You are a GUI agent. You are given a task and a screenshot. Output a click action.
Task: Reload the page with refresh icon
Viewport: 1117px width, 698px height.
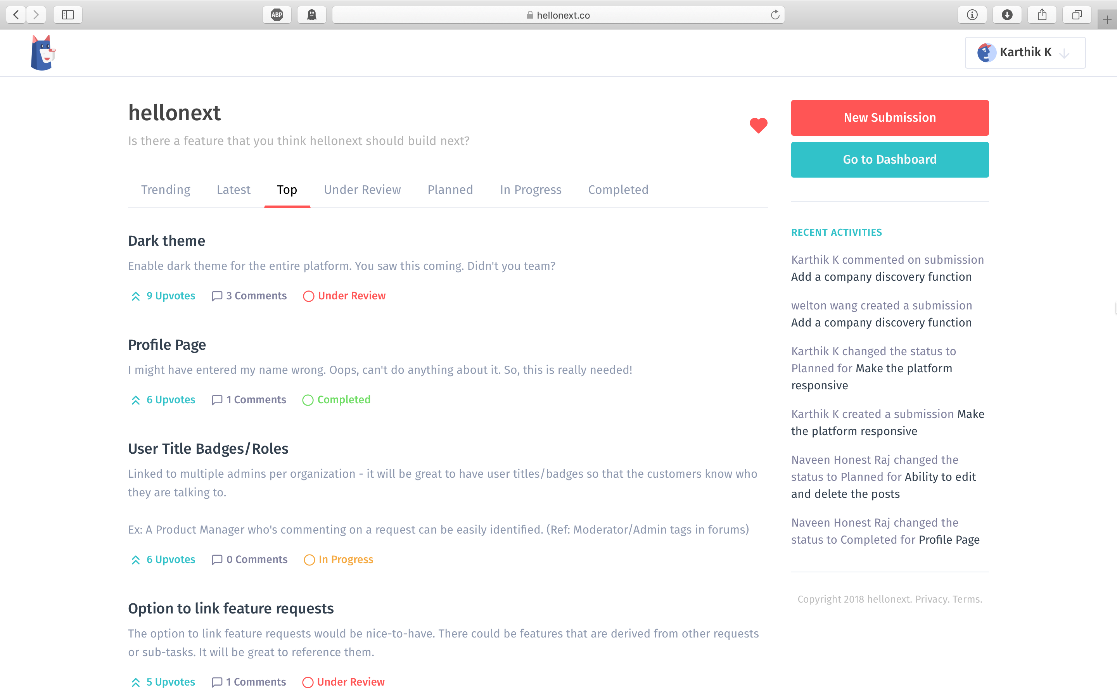[775, 15]
